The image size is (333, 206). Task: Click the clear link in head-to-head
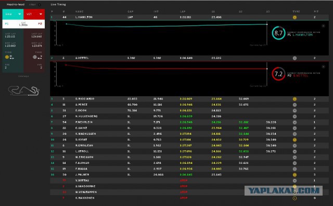coord(32,5)
